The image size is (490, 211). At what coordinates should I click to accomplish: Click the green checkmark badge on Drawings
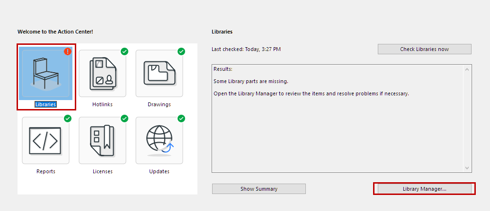181,51
